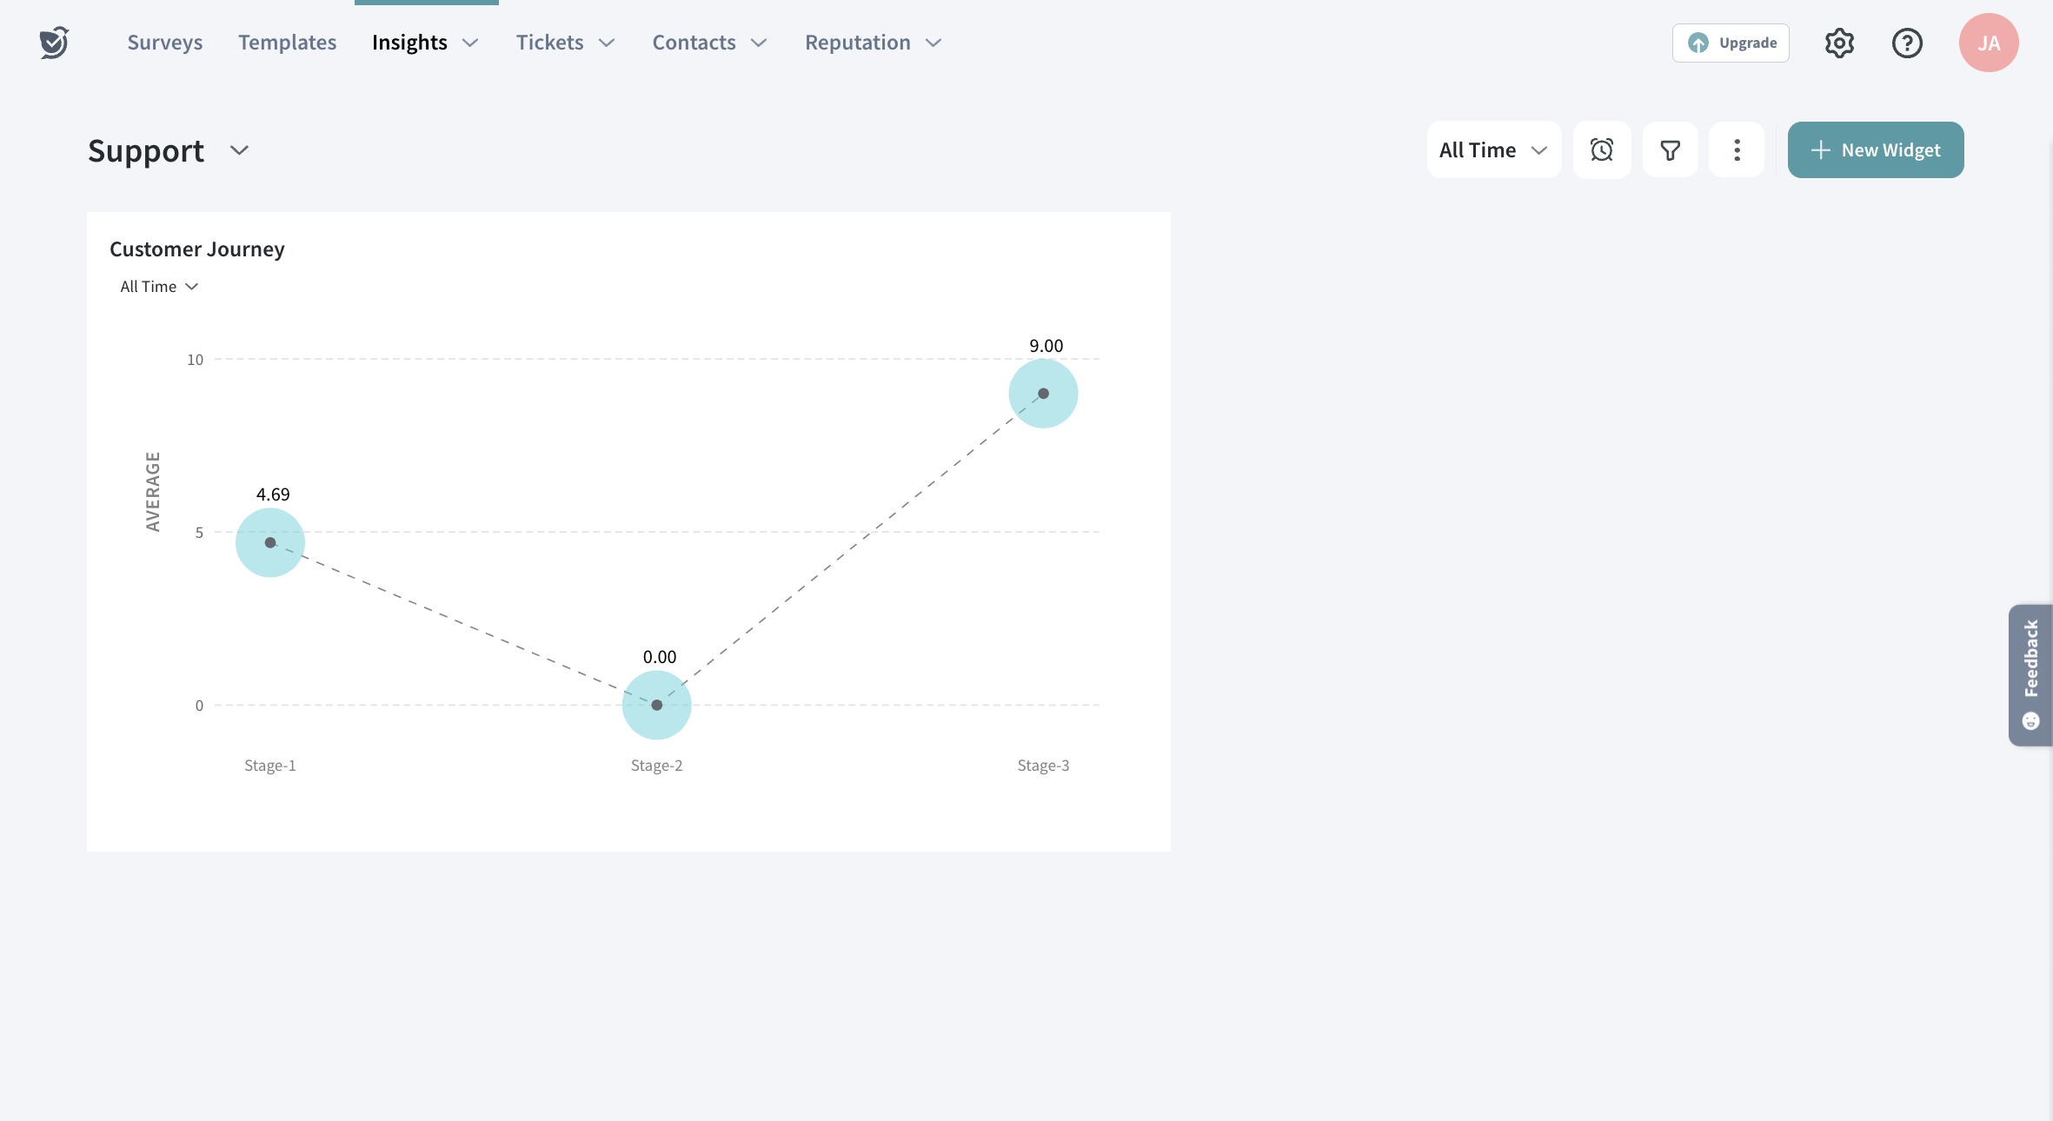Go to the Templates tab
Screen dimensions: 2053x1121
pos(287,43)
